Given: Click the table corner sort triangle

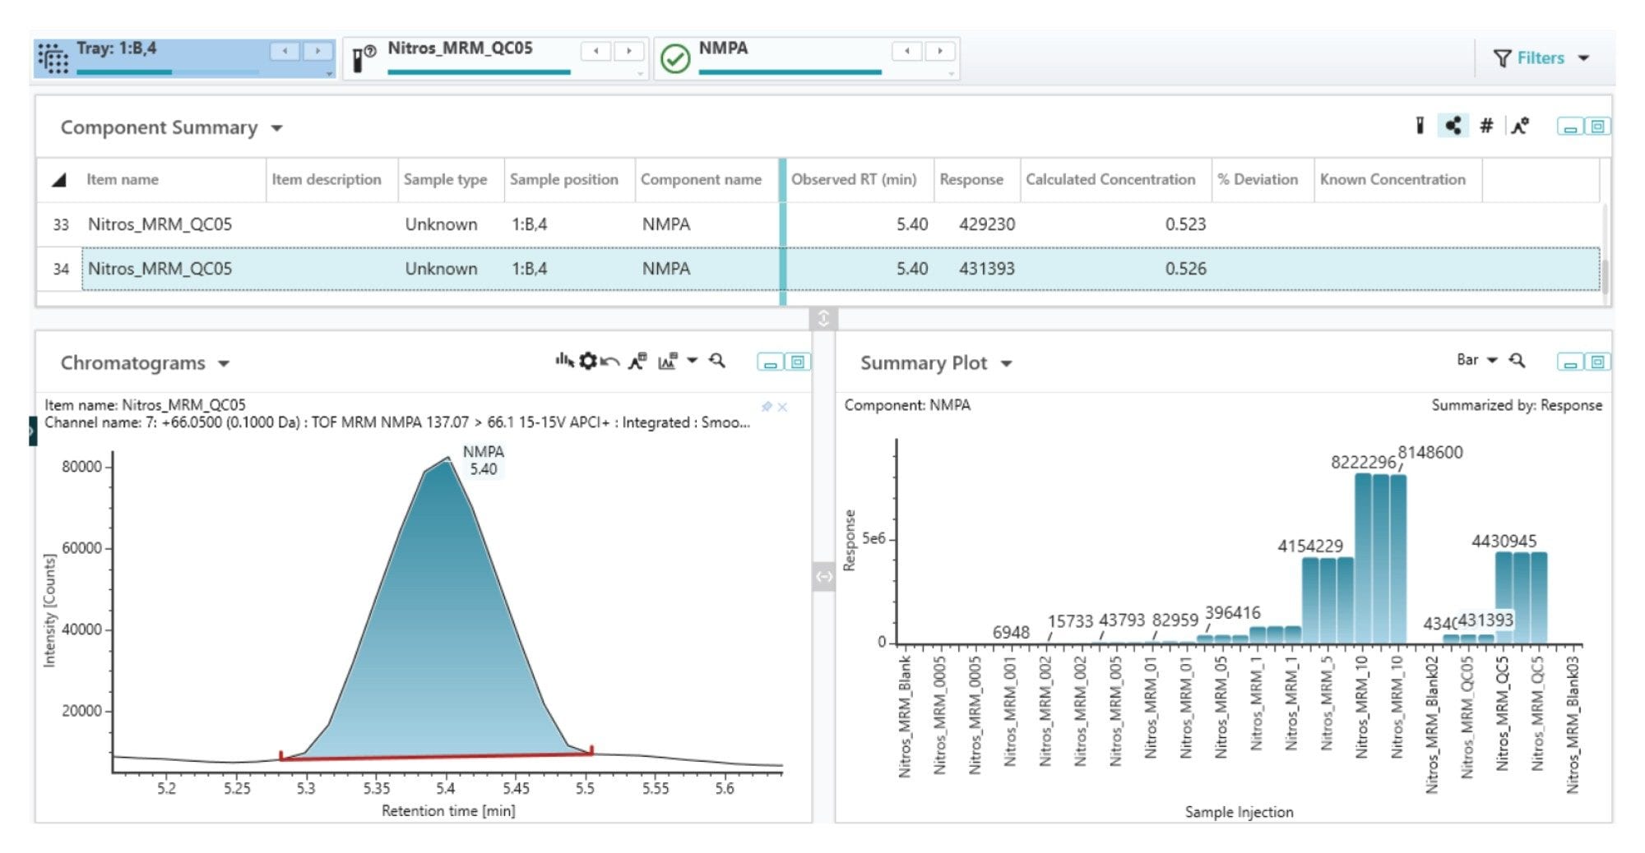Looking at the screenshot, I should 58,180.
